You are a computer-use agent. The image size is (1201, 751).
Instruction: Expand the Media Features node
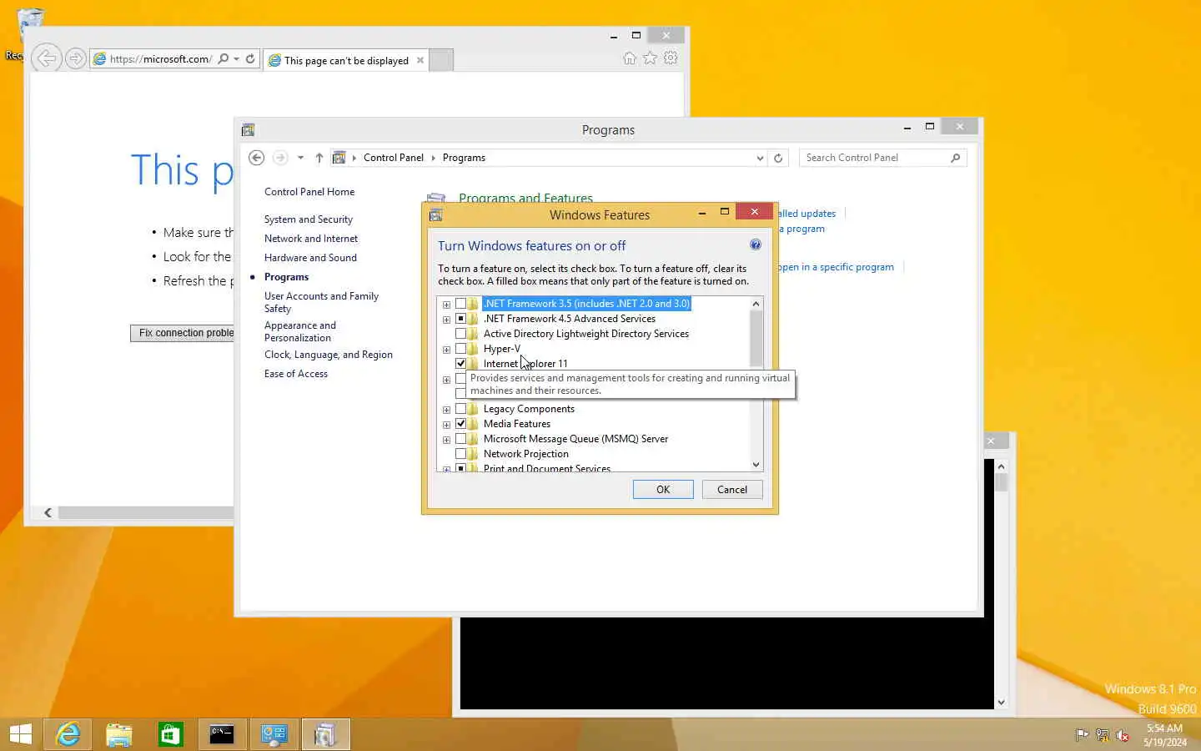tap(446, 425)
